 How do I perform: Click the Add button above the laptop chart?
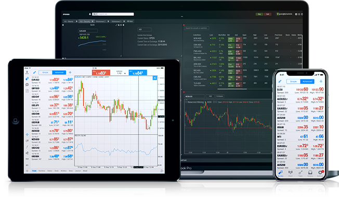(x=210, y=96)
